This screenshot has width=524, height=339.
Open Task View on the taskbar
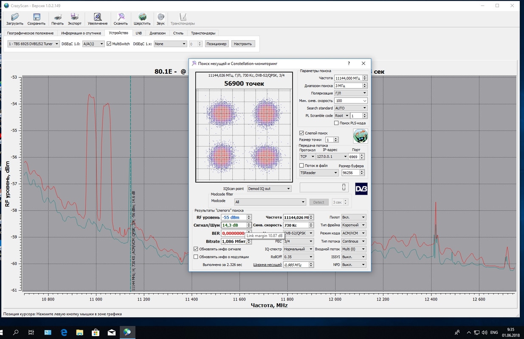point(31,332)
